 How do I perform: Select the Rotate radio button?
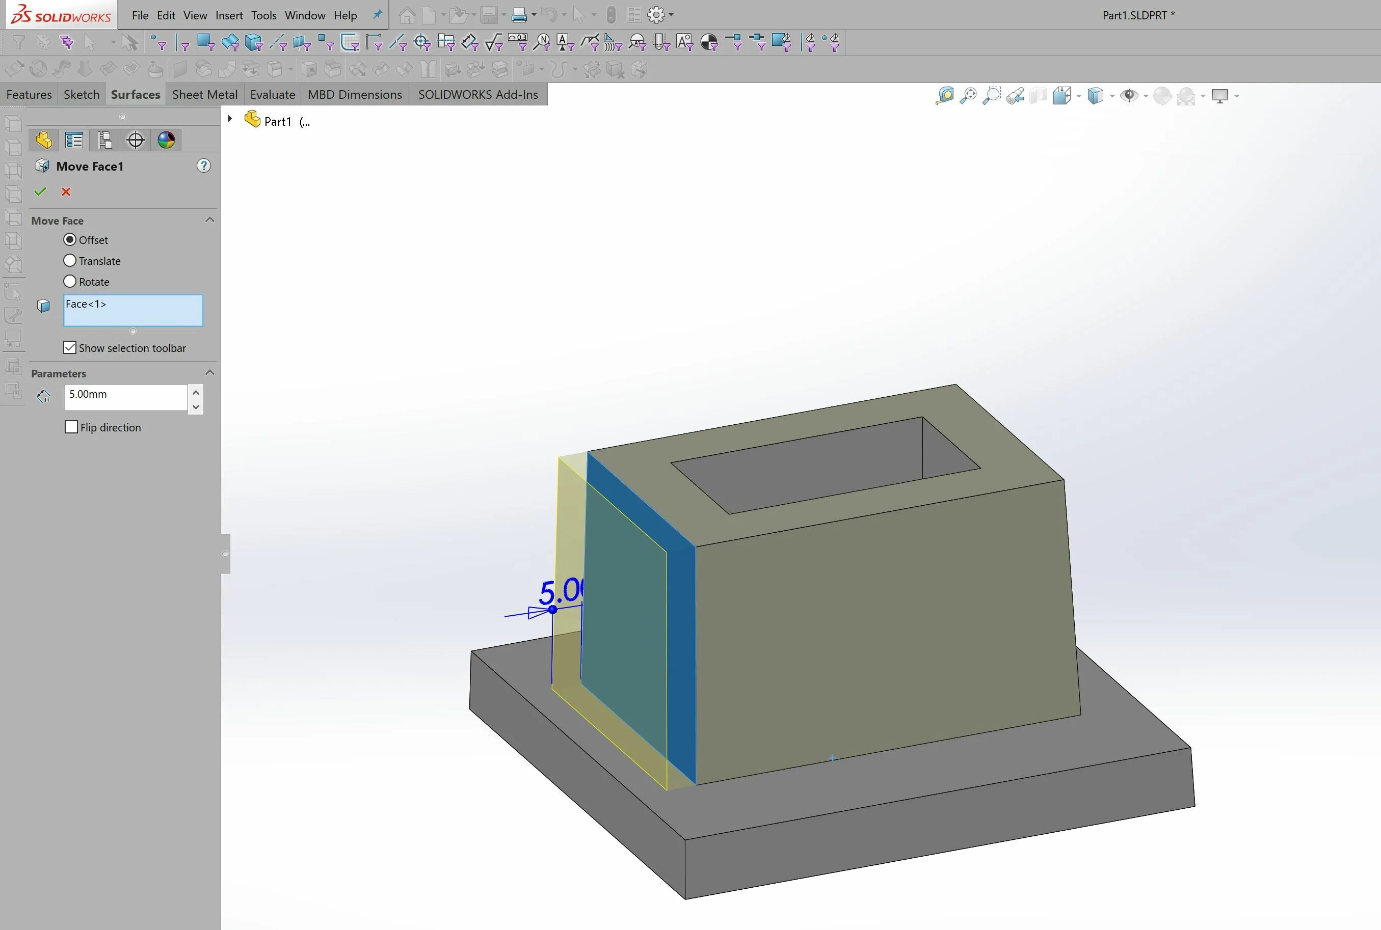70,281
